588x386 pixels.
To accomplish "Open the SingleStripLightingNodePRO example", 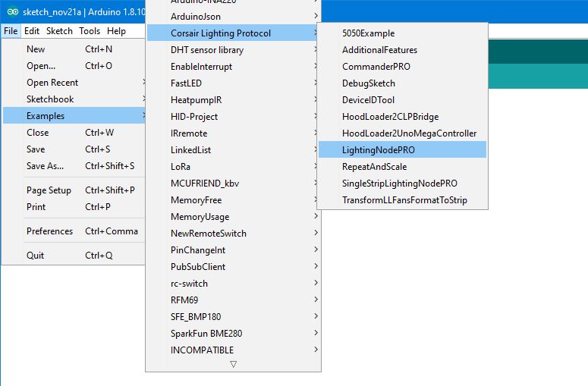I will tap(402, 184).
